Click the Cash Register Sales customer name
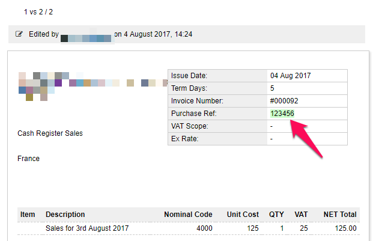 50,133
